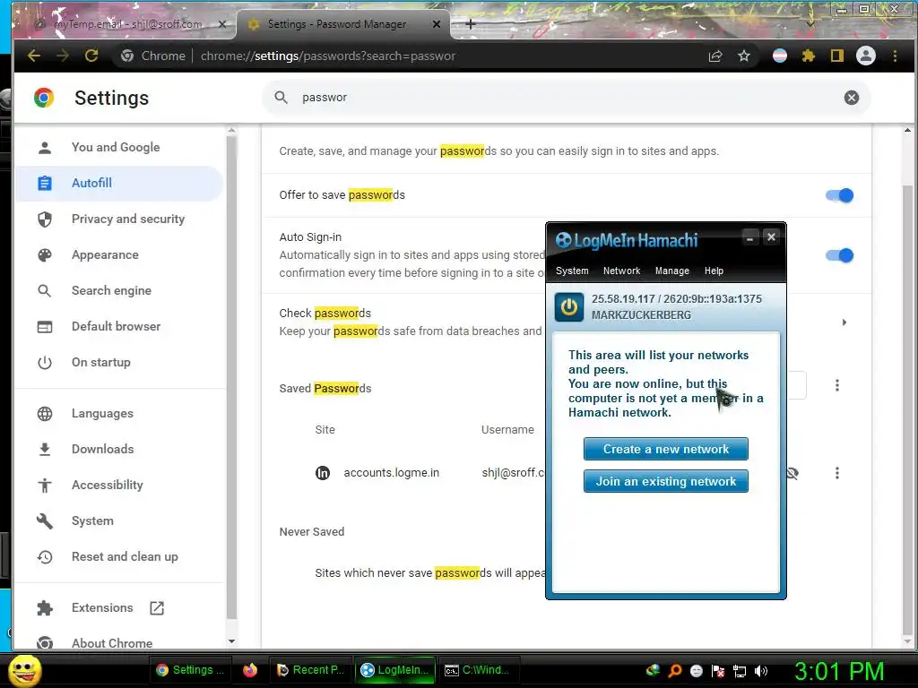Open Downloads settings
This screenshot has height=688, width=918.
pos(119,450)
